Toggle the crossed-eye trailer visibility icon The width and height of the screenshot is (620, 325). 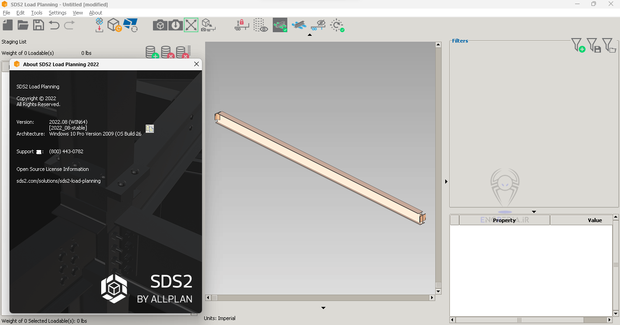[x=319, y=25]
